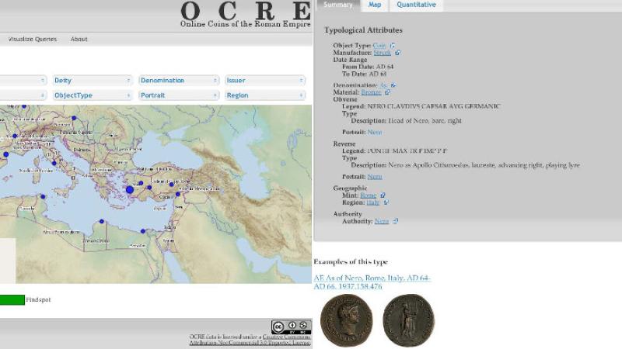View the coin reverse image thumbnail
Viewport: 622px width, 349px height.
coord(409,320)
